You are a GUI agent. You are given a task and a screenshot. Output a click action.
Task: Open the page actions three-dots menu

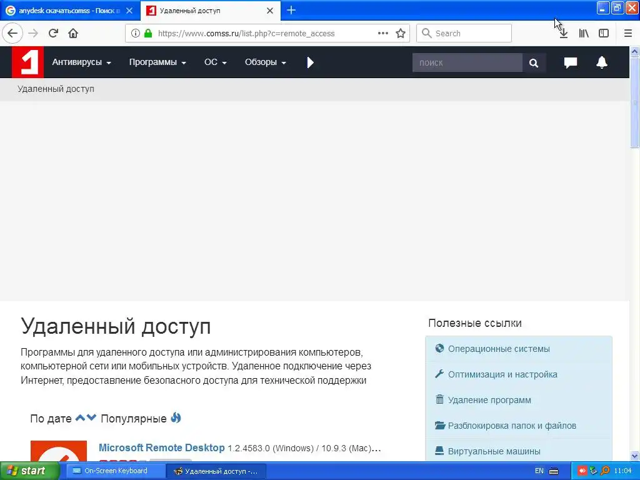click(x=383, y=33)
